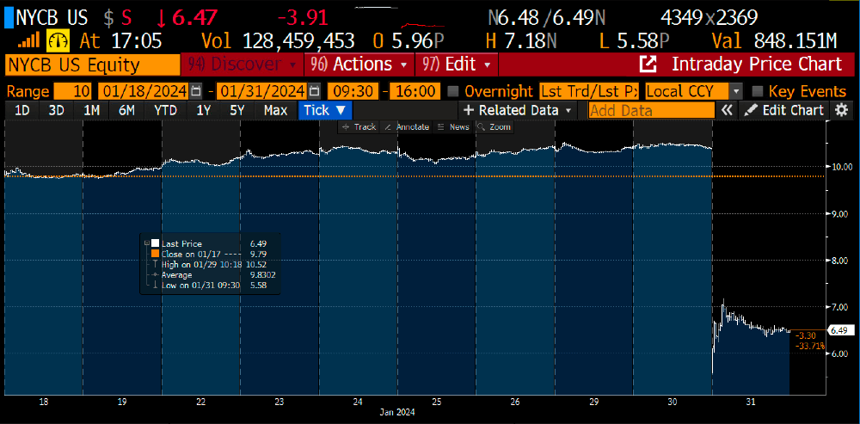Select the Track crosshair tool

click(x=359, y=126)
